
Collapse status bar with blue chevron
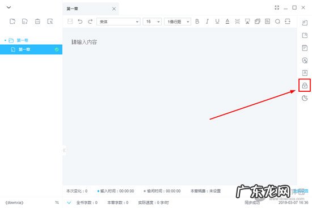69,203
